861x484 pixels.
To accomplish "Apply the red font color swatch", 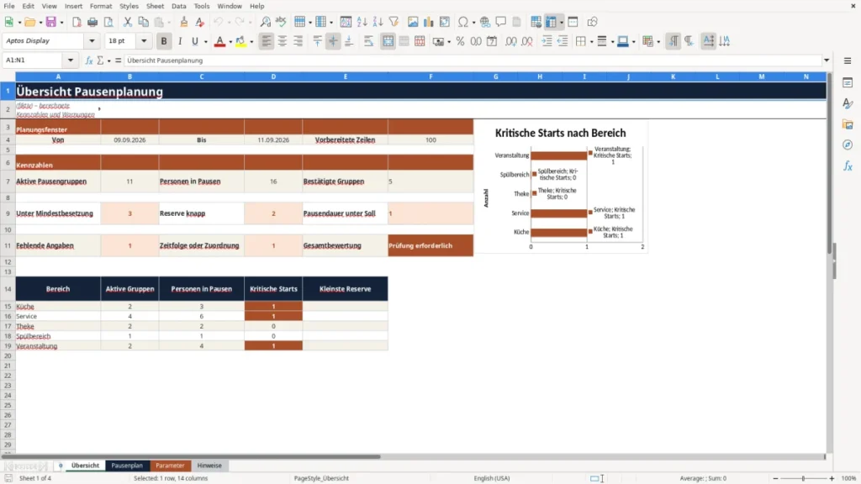I will pyautogui.click(x=219, y=41).
